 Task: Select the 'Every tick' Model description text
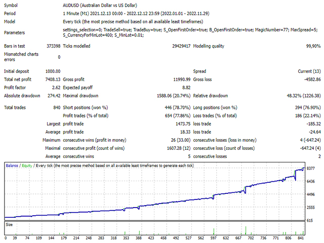tap(133, 22)
